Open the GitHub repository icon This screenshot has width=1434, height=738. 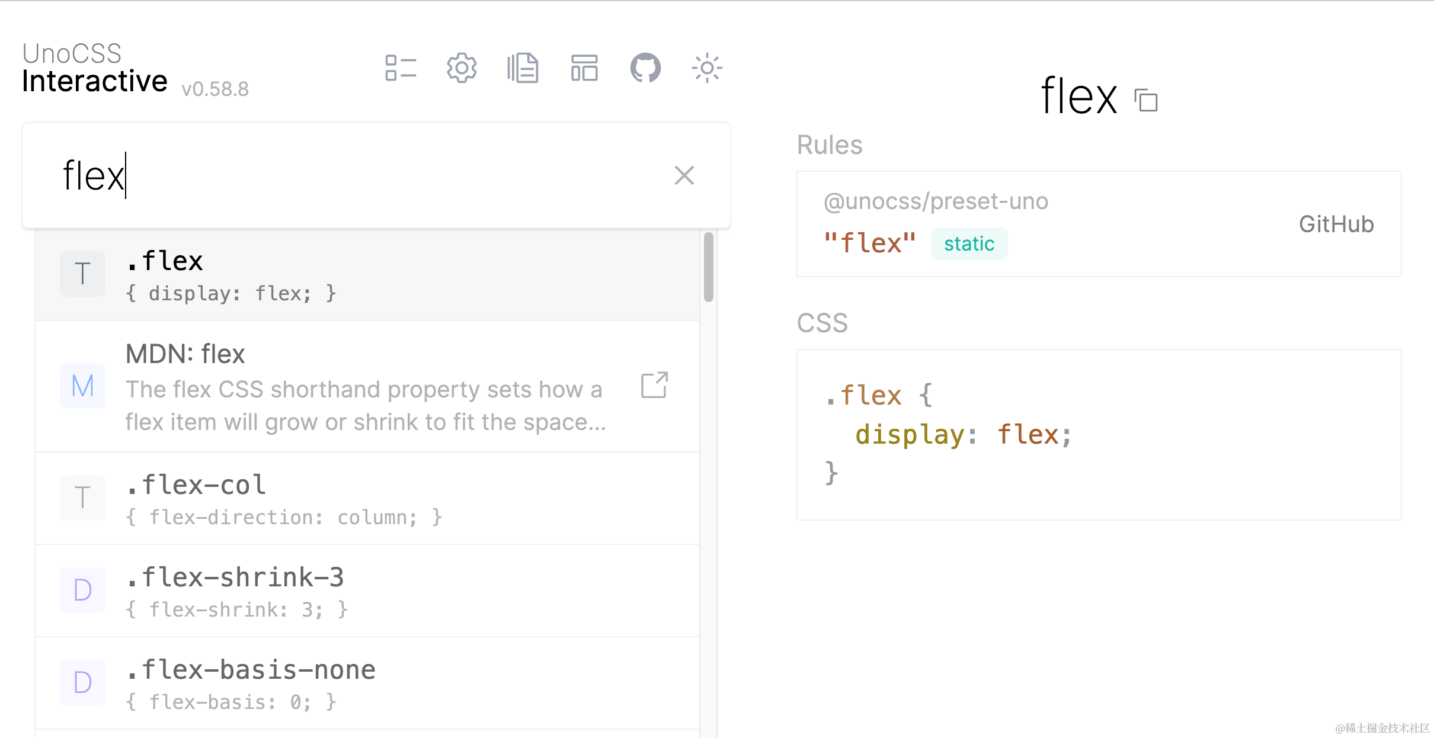click(x=645, y=68)
